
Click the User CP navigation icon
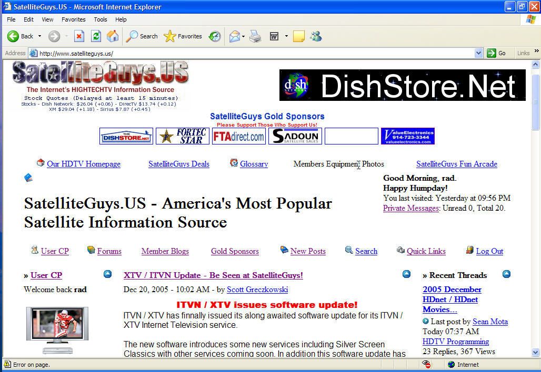pos(35,250)
